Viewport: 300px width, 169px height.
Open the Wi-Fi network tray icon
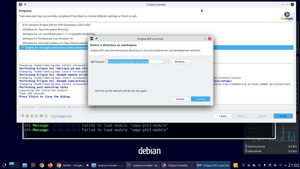(280, 165)
